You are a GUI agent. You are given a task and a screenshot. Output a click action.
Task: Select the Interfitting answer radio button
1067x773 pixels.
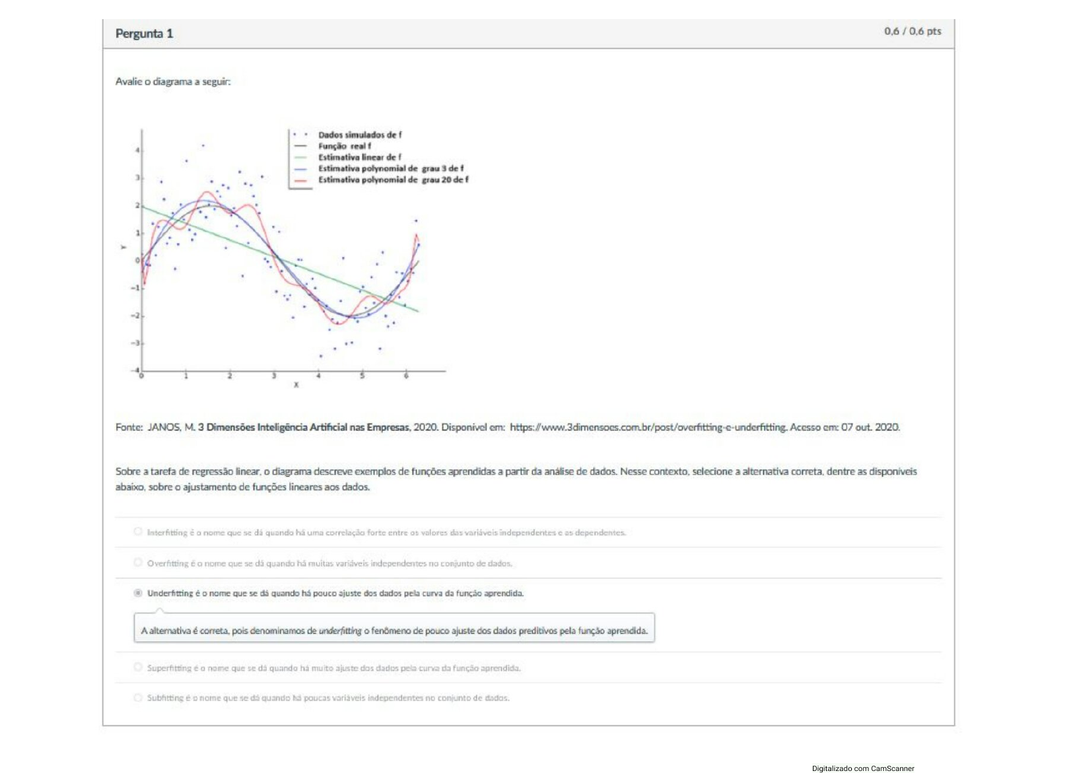(138, 531)
